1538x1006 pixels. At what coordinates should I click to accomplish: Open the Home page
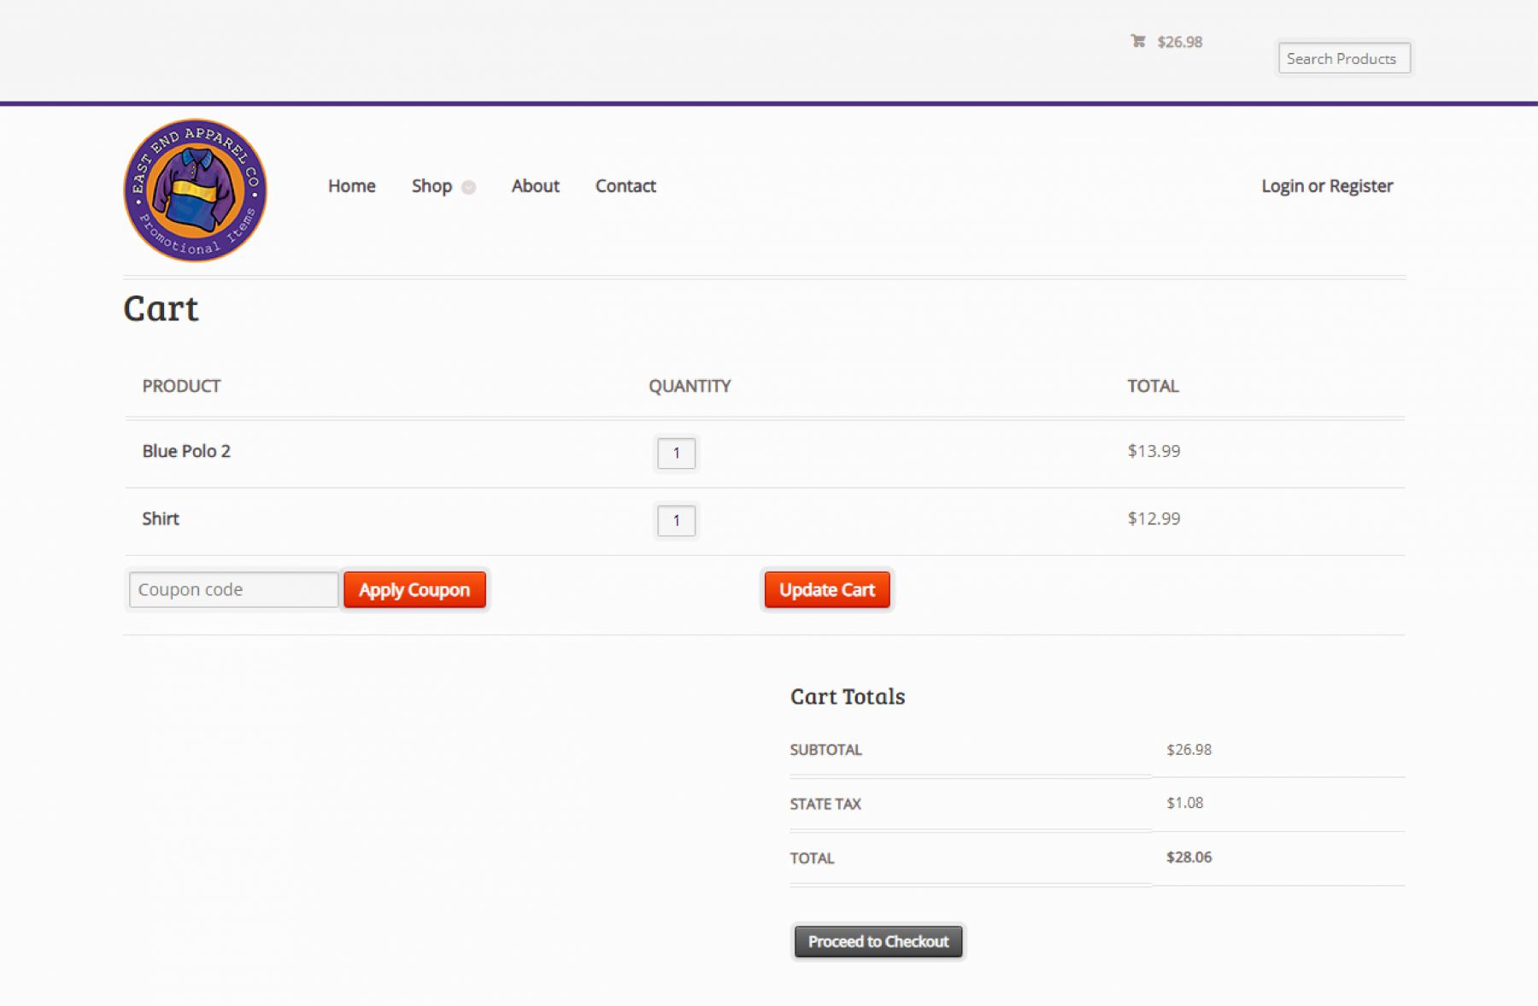click(351, 186)
